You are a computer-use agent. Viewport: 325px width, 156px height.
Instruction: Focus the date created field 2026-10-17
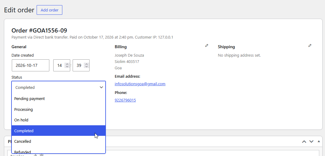pyautogui.click(x=31, y=65)
